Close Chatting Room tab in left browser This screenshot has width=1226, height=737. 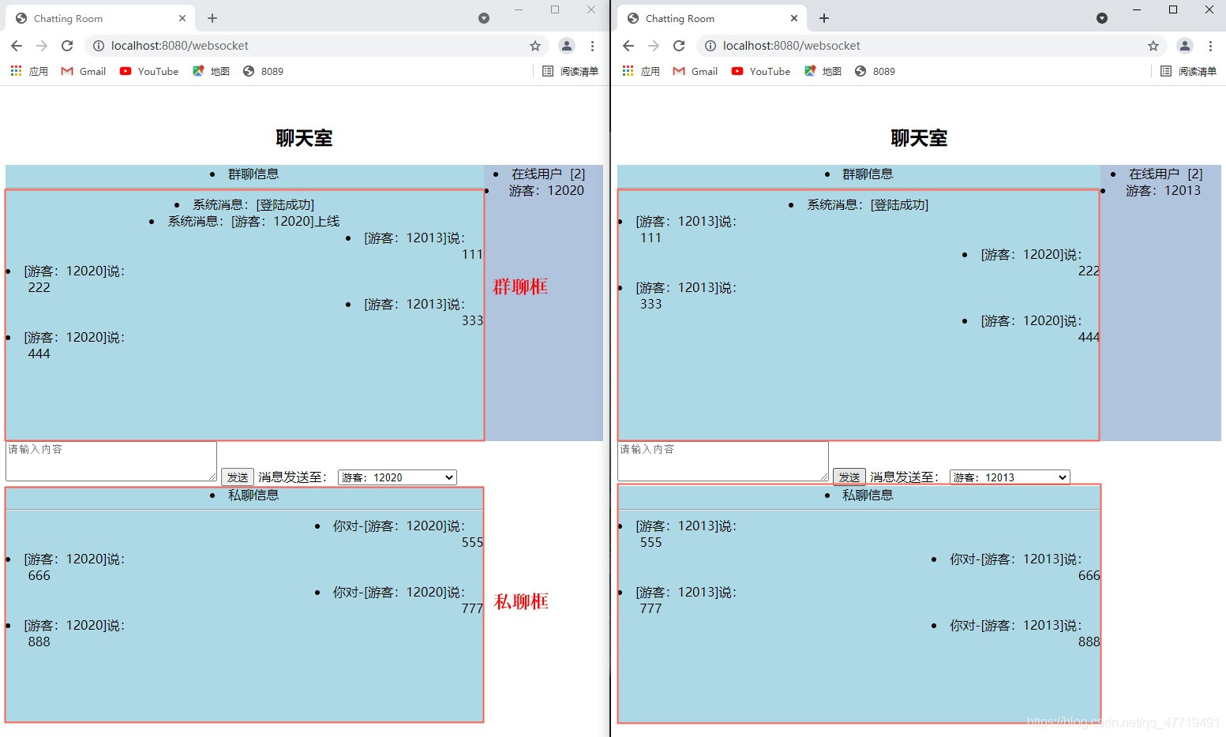pyautogui.click(x=182, y=18)
